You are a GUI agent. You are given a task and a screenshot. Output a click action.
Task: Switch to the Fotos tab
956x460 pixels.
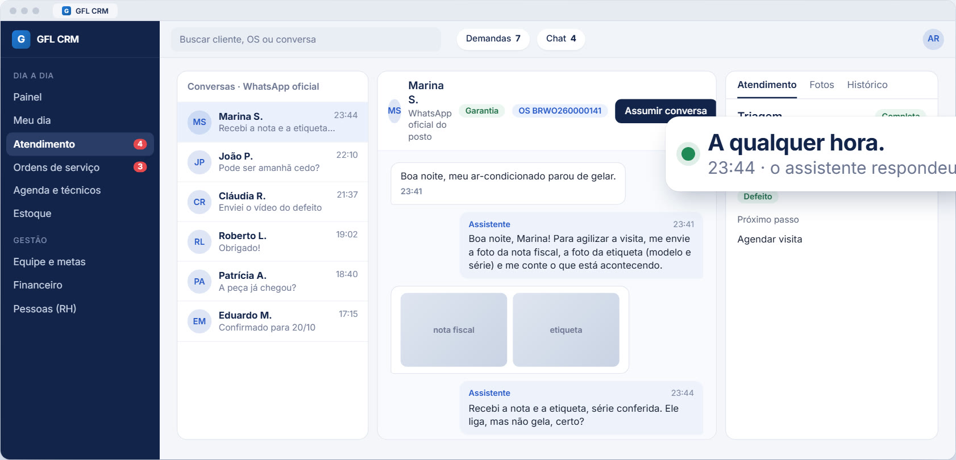pyautogui.click(x=822, y=85)
